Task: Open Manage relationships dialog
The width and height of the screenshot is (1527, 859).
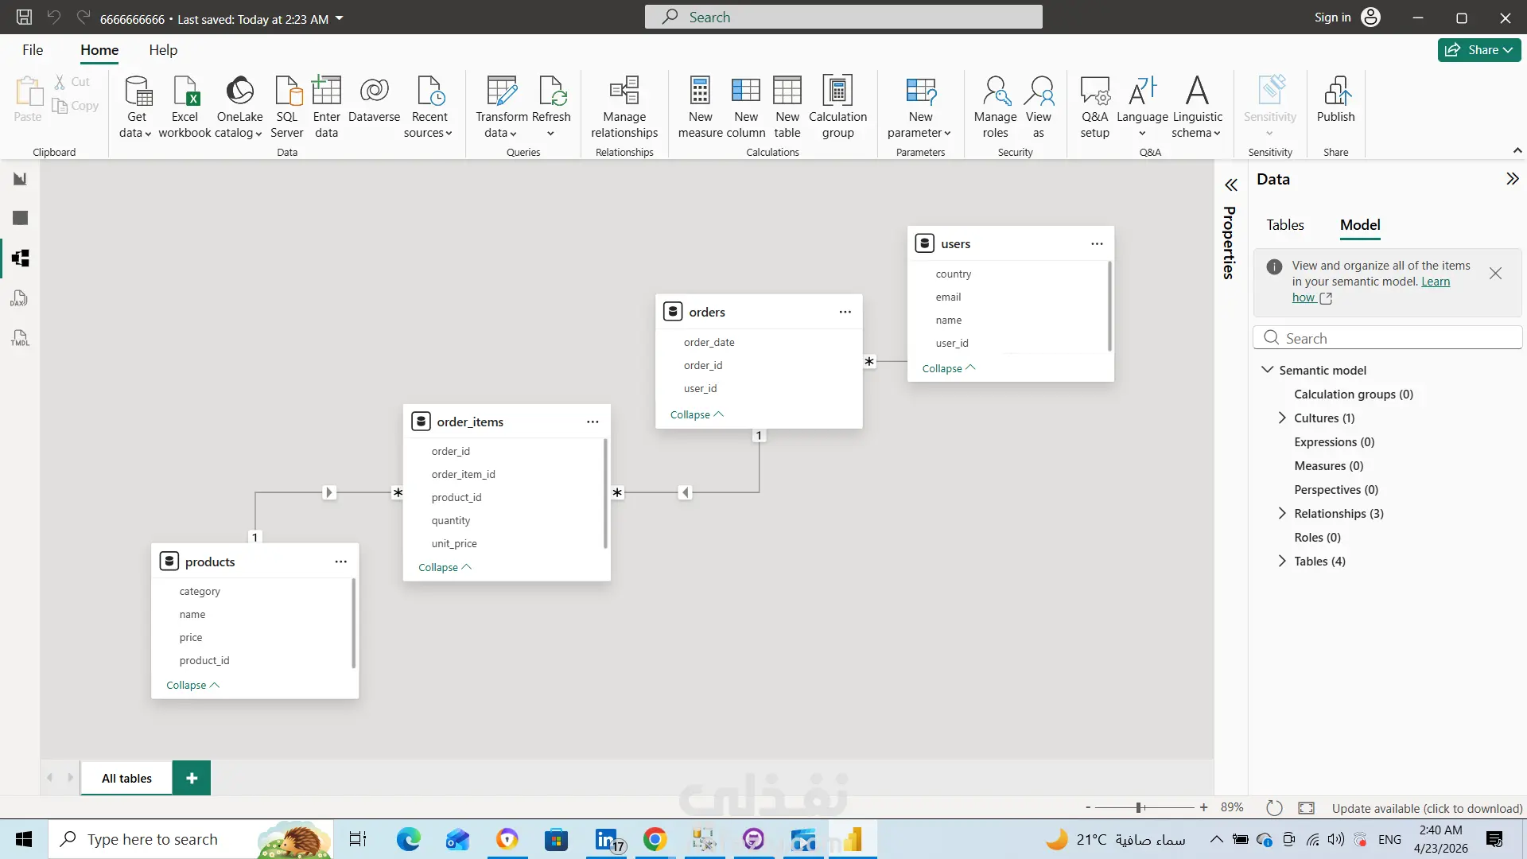Action: pyautogui.click(x=624, y=107)
